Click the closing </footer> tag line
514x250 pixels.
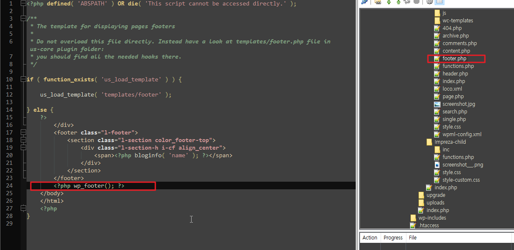(x=69, y=178)
